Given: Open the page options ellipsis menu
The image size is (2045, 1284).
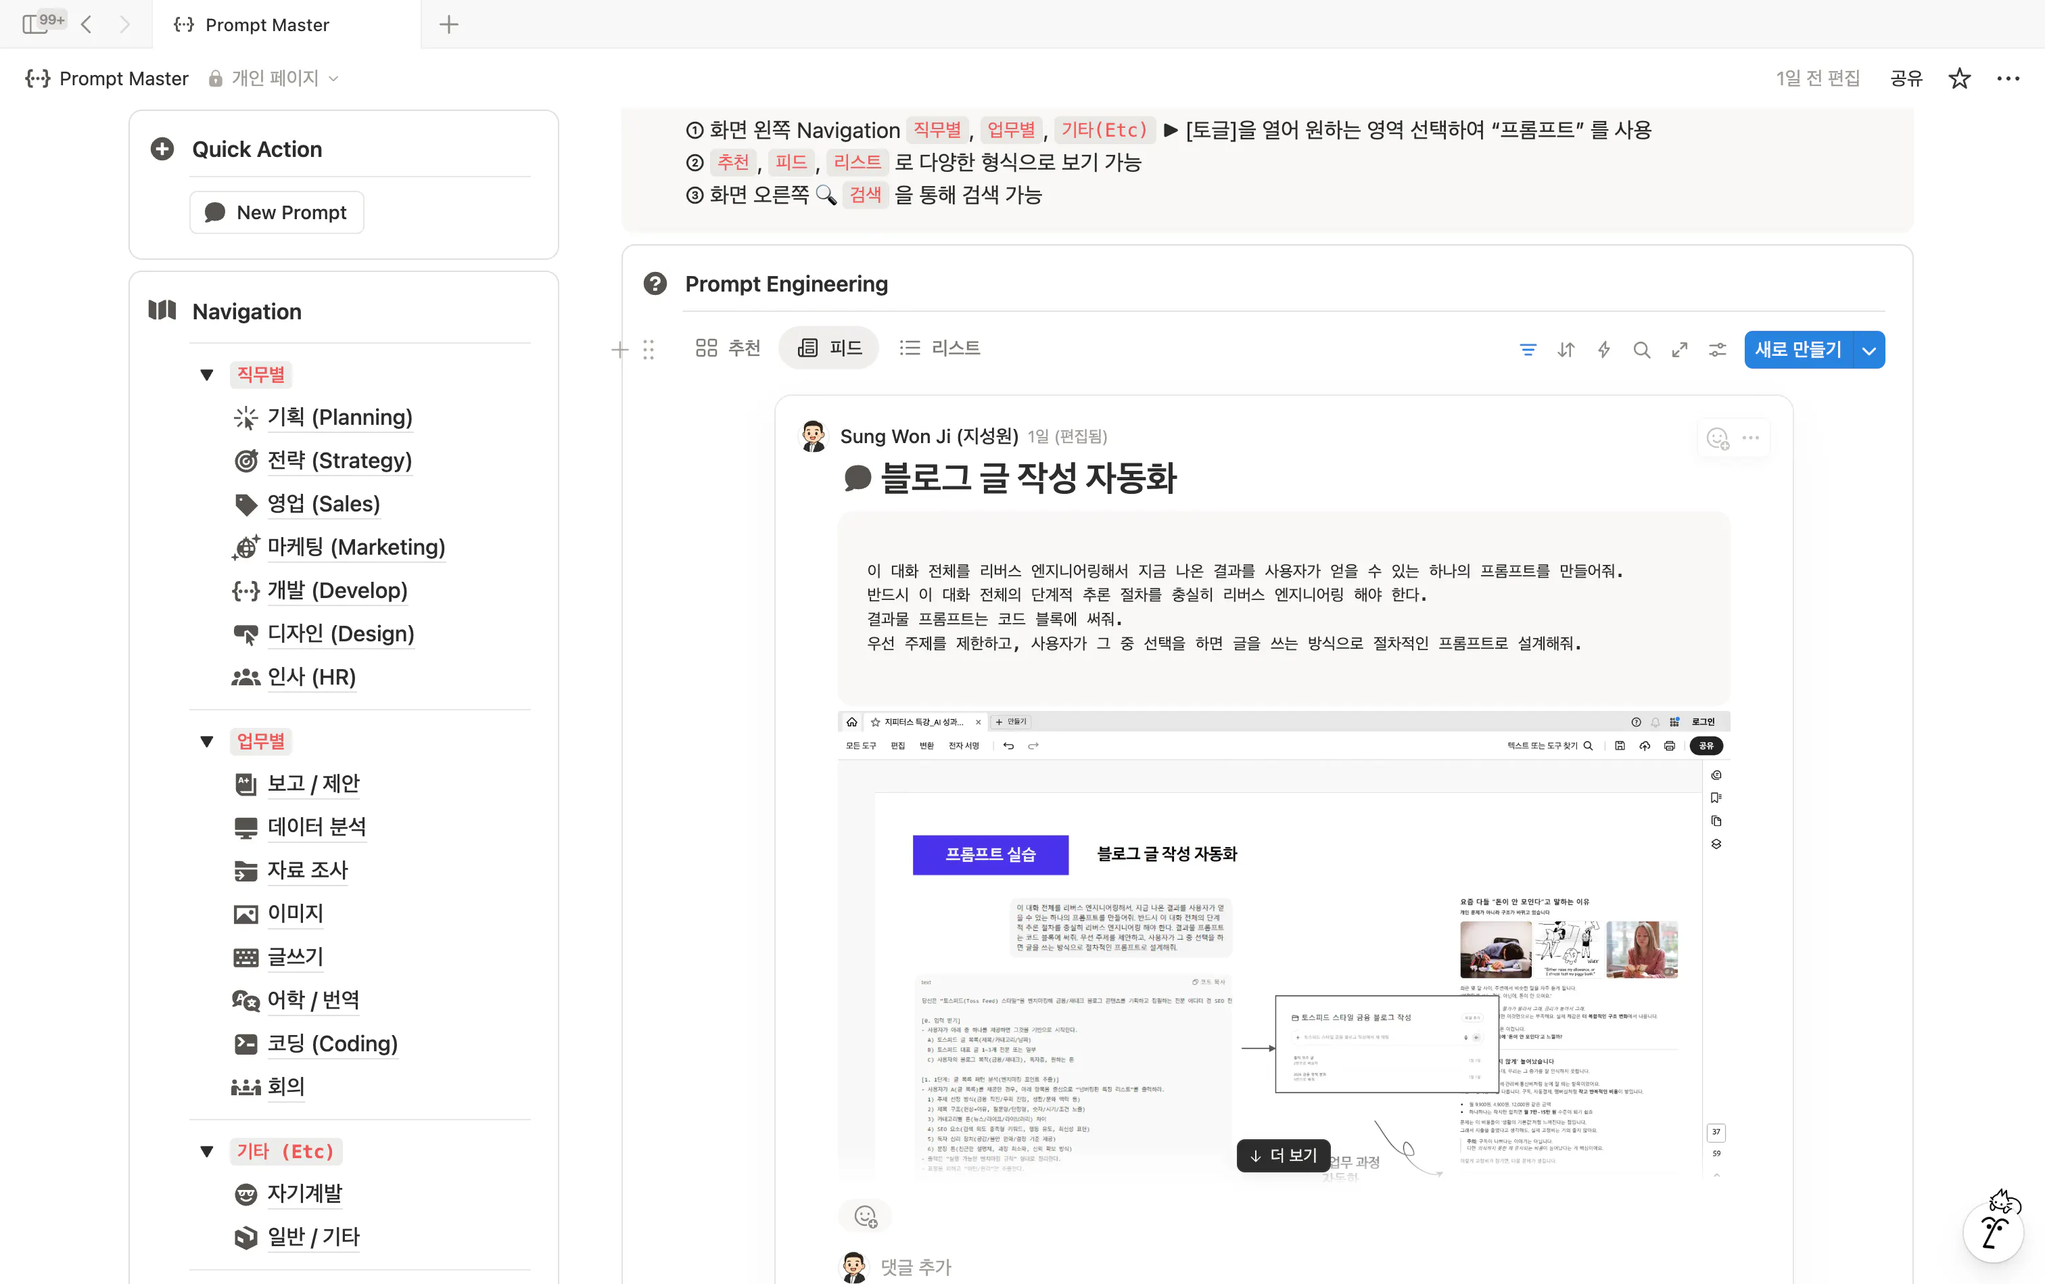Looking at the screenshot, I should [2008, 77].
